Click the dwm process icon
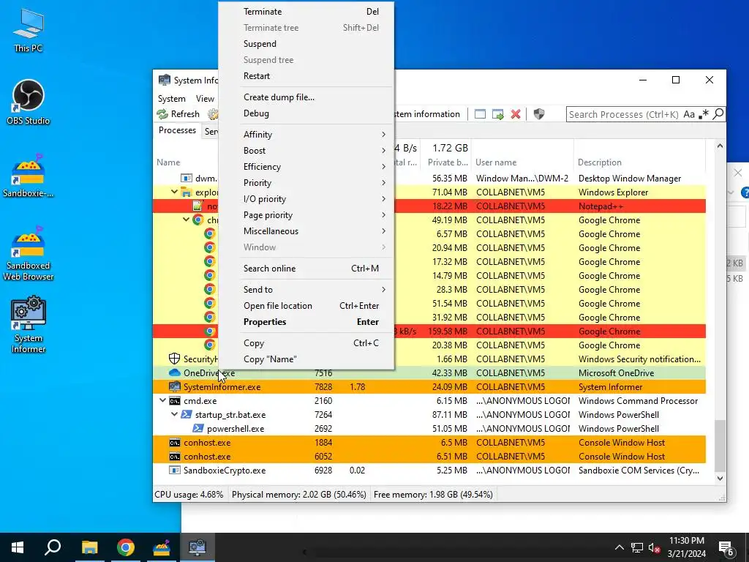749x562 pixels. 187,179
